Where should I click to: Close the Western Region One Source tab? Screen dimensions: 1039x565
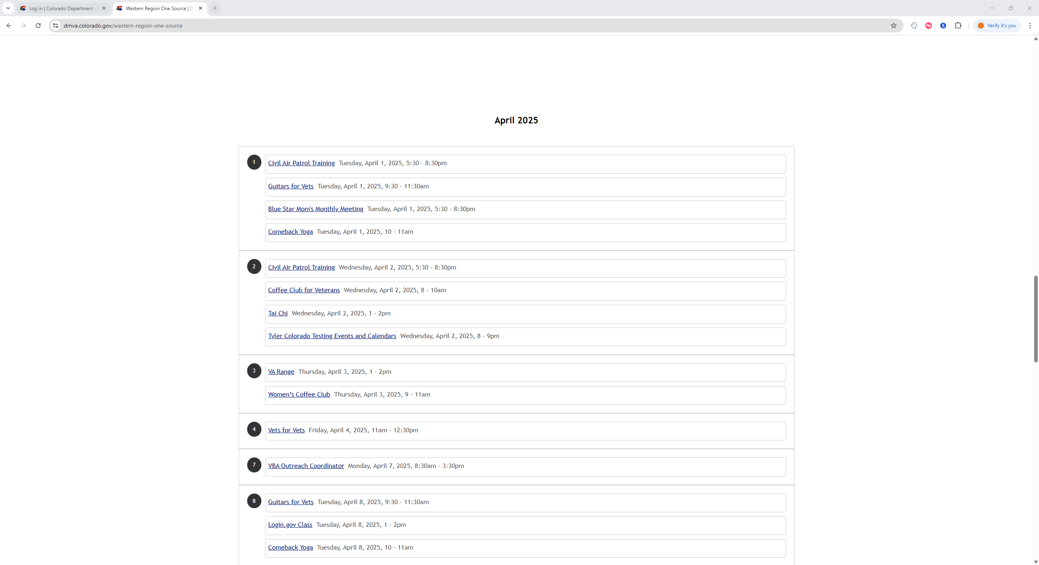tap(200, 8)
